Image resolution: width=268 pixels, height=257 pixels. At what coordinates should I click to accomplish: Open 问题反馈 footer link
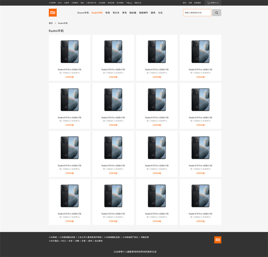144,237
